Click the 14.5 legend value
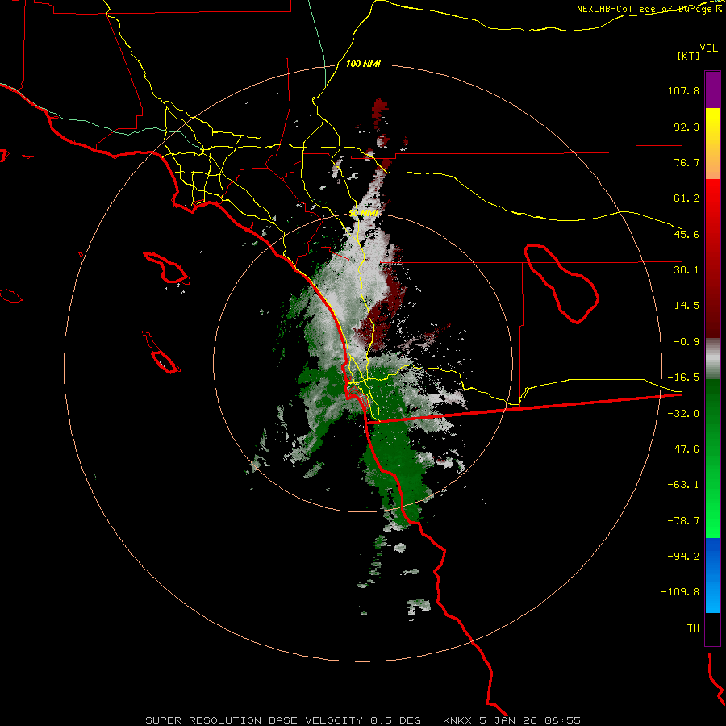 pyautogui.click(x=686, y=306)
